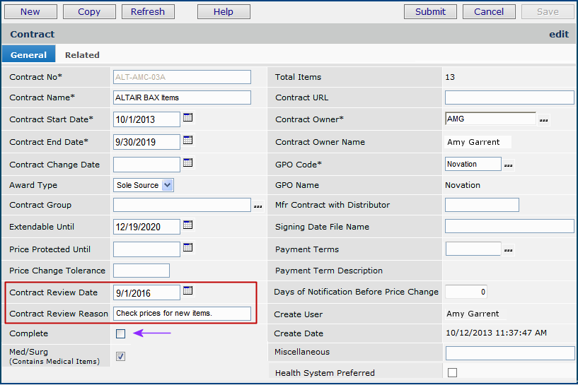Viewport: 578px width, 385px height.
Task: Enable the Health System Preferred checkbox
Action: click(452, 372)
